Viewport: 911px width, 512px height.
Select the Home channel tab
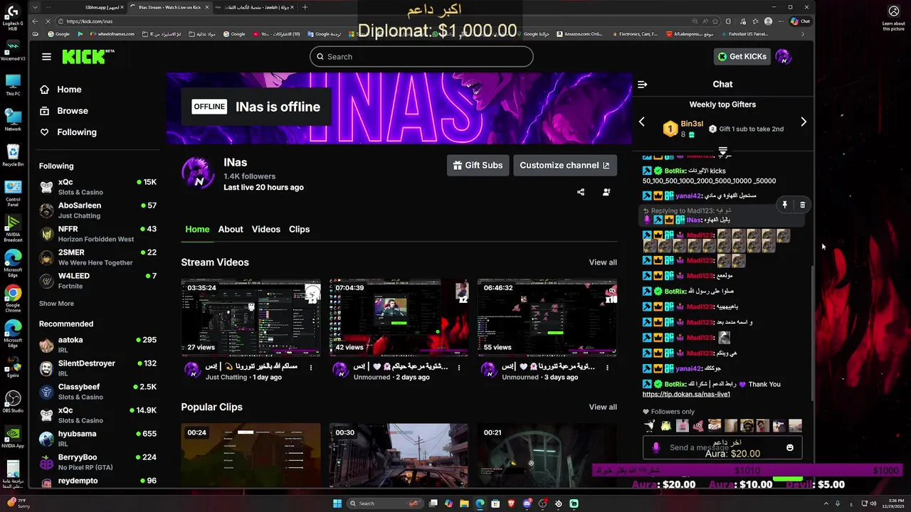click(197, 230)
